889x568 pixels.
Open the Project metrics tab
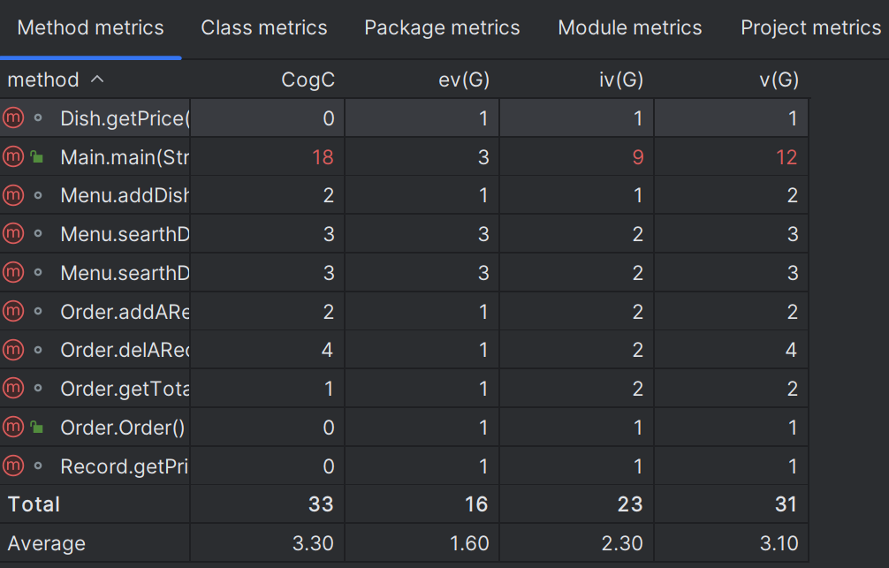(x=810, y=28)
